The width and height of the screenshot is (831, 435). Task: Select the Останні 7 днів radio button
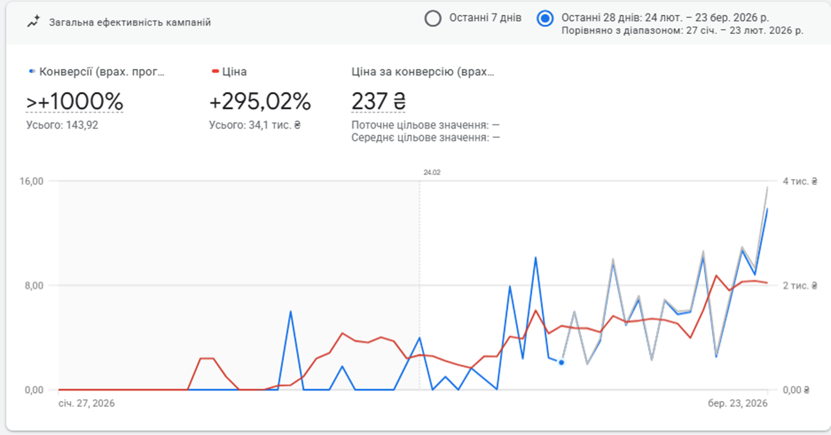point(433,18)
